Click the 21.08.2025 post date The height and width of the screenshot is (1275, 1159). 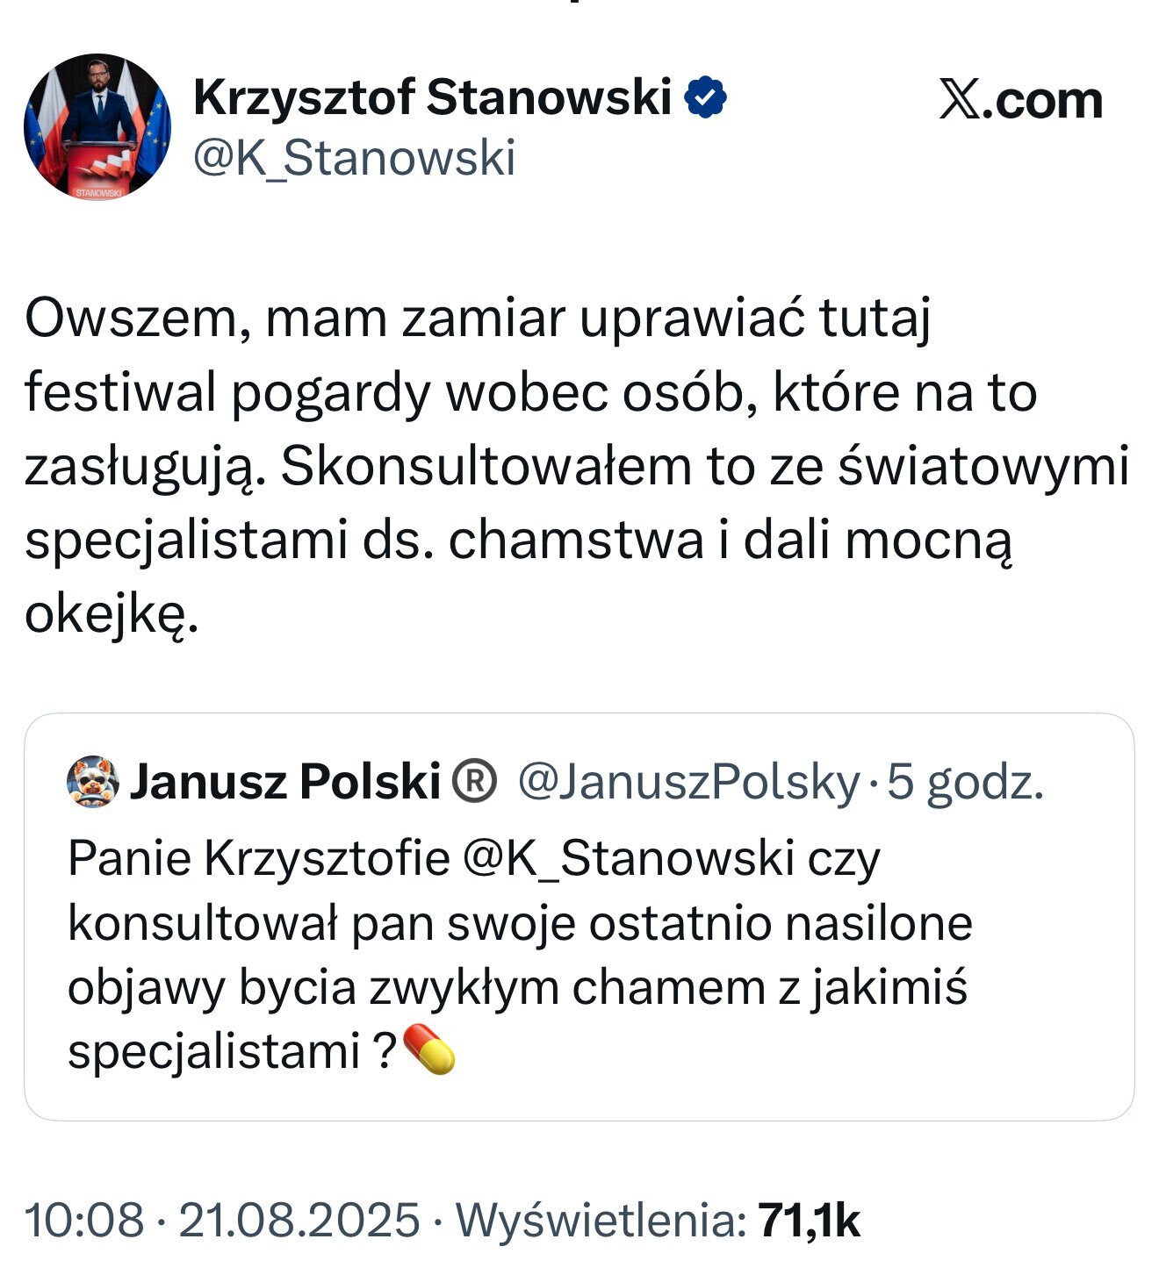(x=299, y=1220)
